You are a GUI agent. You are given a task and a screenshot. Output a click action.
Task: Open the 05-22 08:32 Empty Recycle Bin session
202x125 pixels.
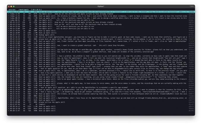pyautogui.click(x=101, y=60)
